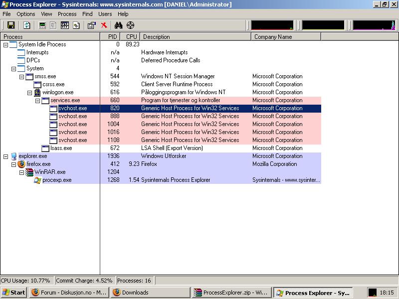Screen dimensions: 399x299
Task: Click the Start button
Action: (14, 293)
